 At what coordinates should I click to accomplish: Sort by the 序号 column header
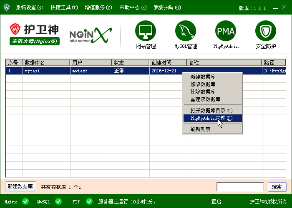tap(14, 62)
